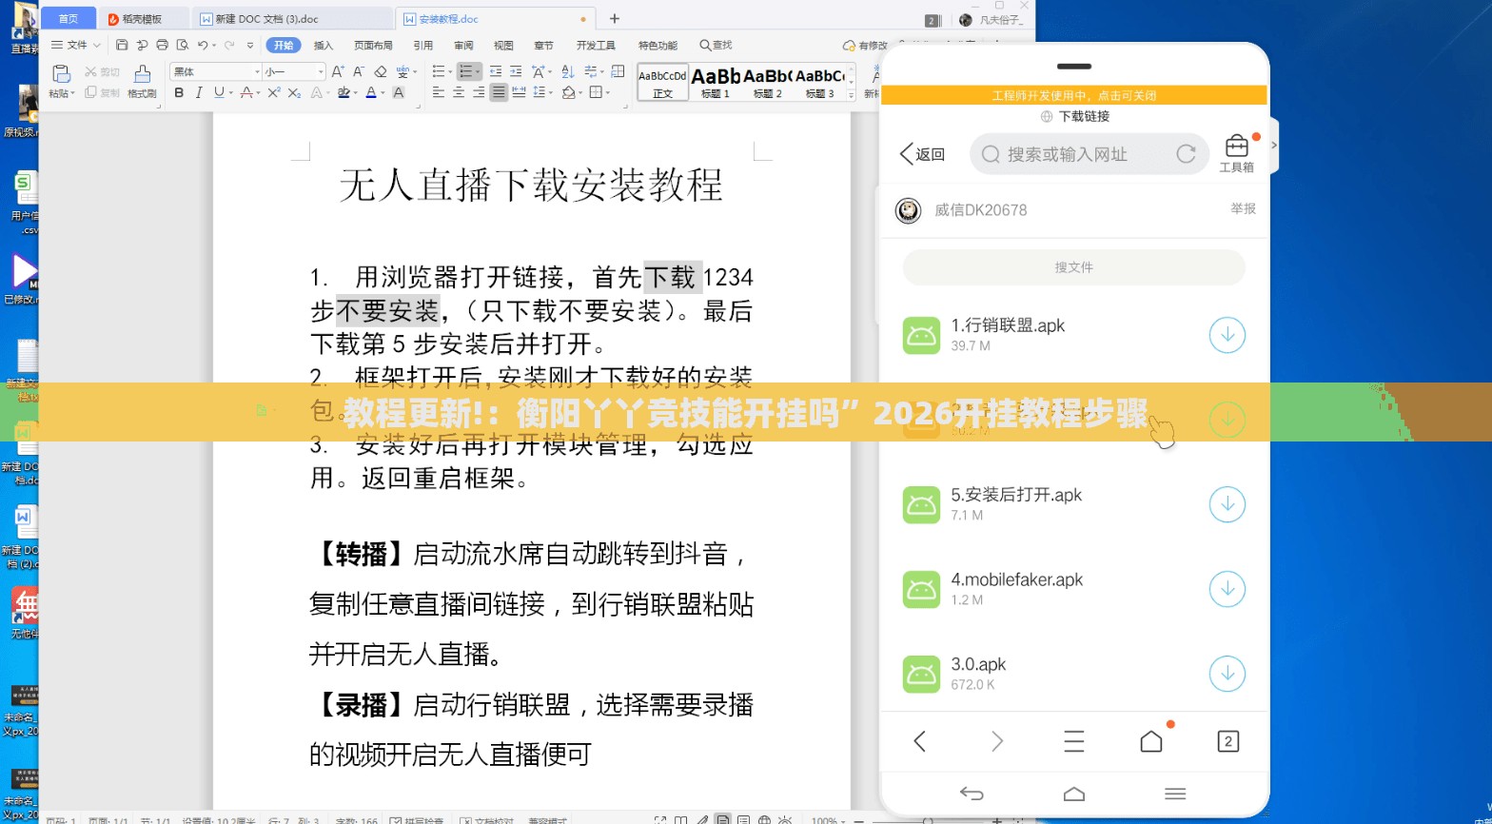Click the Redo arrow icon

[228, 45]
